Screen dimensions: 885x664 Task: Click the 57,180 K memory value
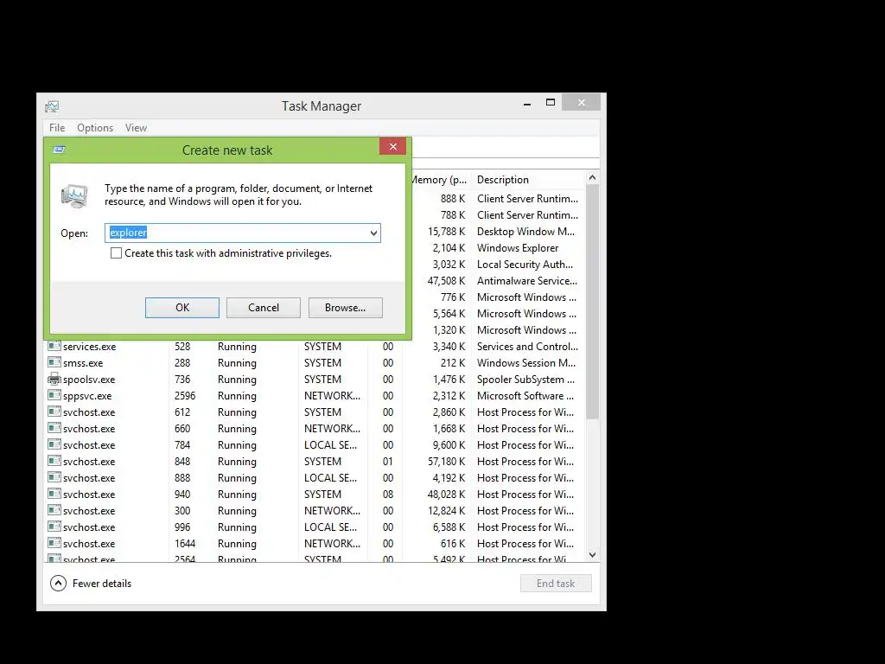pyautogui.click(x=447, y=462)
